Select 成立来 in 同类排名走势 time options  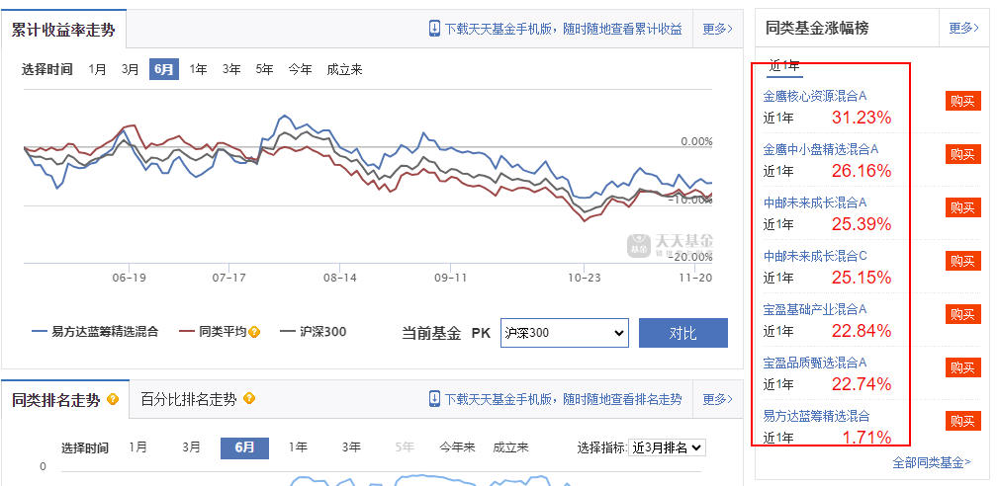tap(510, 447)
